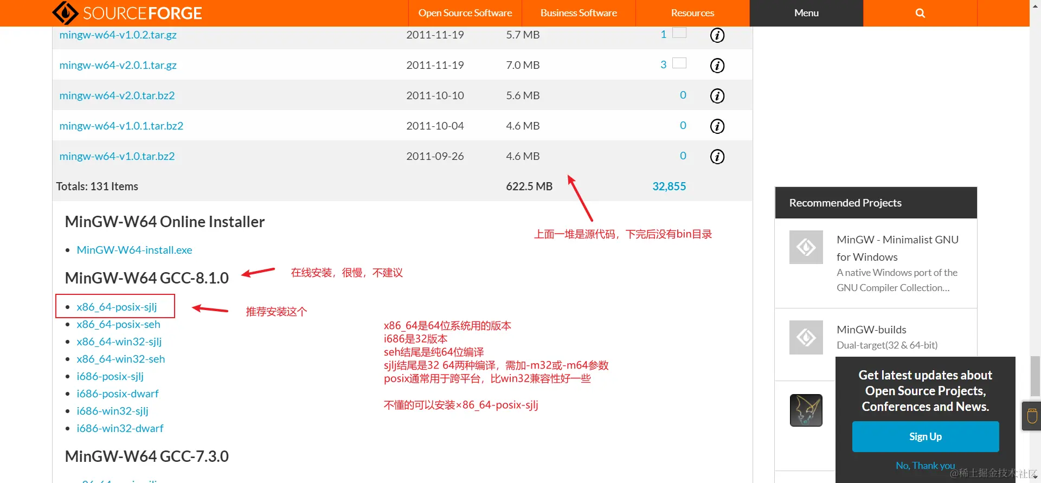Show info for mingw-w64-v1.0.2.tar.gz
The width and height of the screenshot is (1041, 483).
click(717, 35)
